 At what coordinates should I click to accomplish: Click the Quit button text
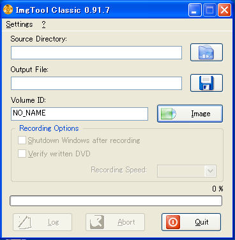(202, 222)
